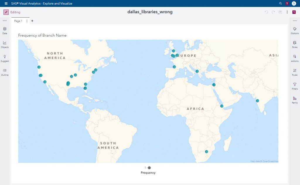Add a new page with the plus button
Screen dimensions: 300x185
tap(32, 21)
